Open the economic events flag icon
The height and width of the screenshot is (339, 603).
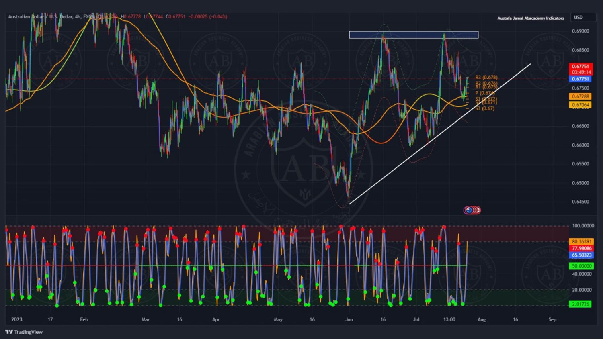click(472, 210)
